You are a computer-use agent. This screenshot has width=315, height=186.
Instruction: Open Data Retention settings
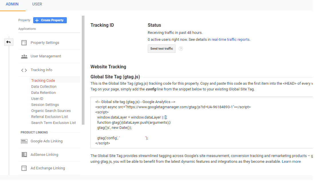click(x=44, y=93)
